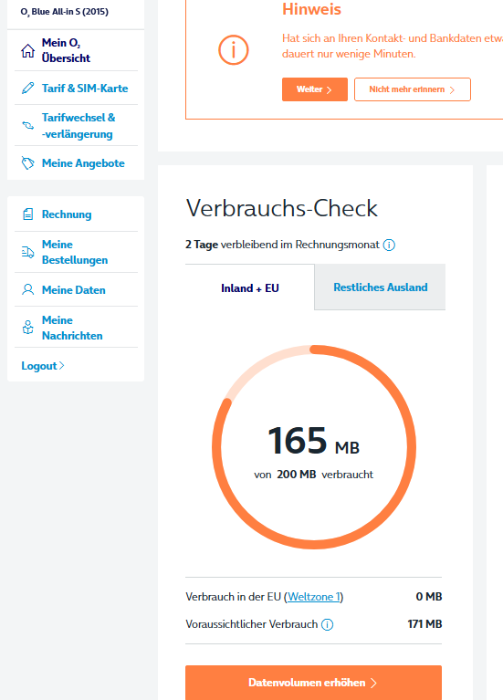Click the person icon beside Meine Daten
The width and height of the screenshot is (503, 700).
[27, 289]
